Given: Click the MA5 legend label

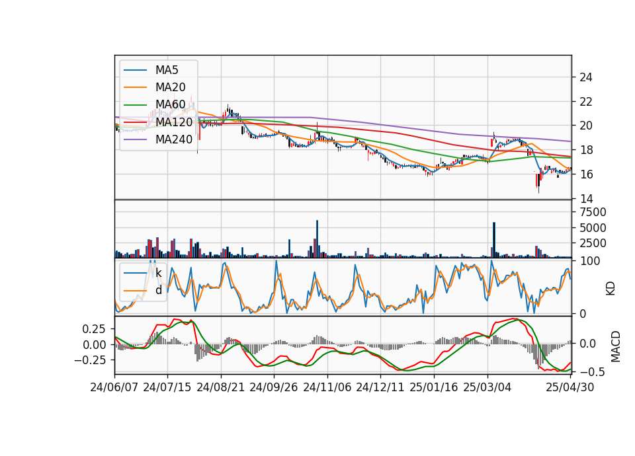Looking at the screenshot, I should coord(167,70).
